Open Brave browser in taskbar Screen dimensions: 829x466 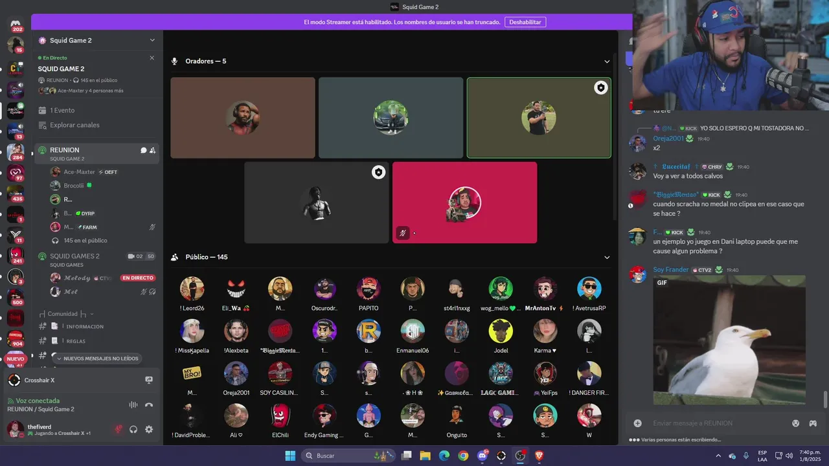click(539, 456)
